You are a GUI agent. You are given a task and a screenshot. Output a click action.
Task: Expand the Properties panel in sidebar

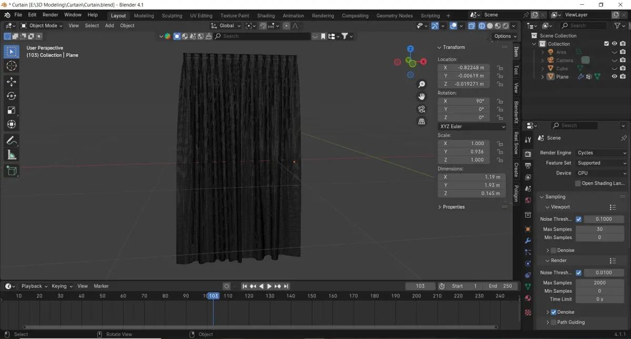(x=440, y=207)
